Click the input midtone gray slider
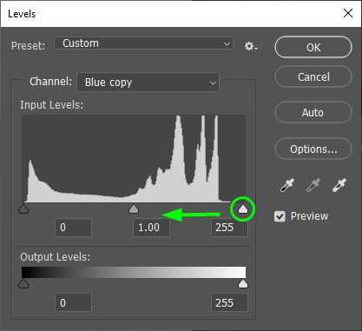Screen dimensions: 362x331 (134, 209)
